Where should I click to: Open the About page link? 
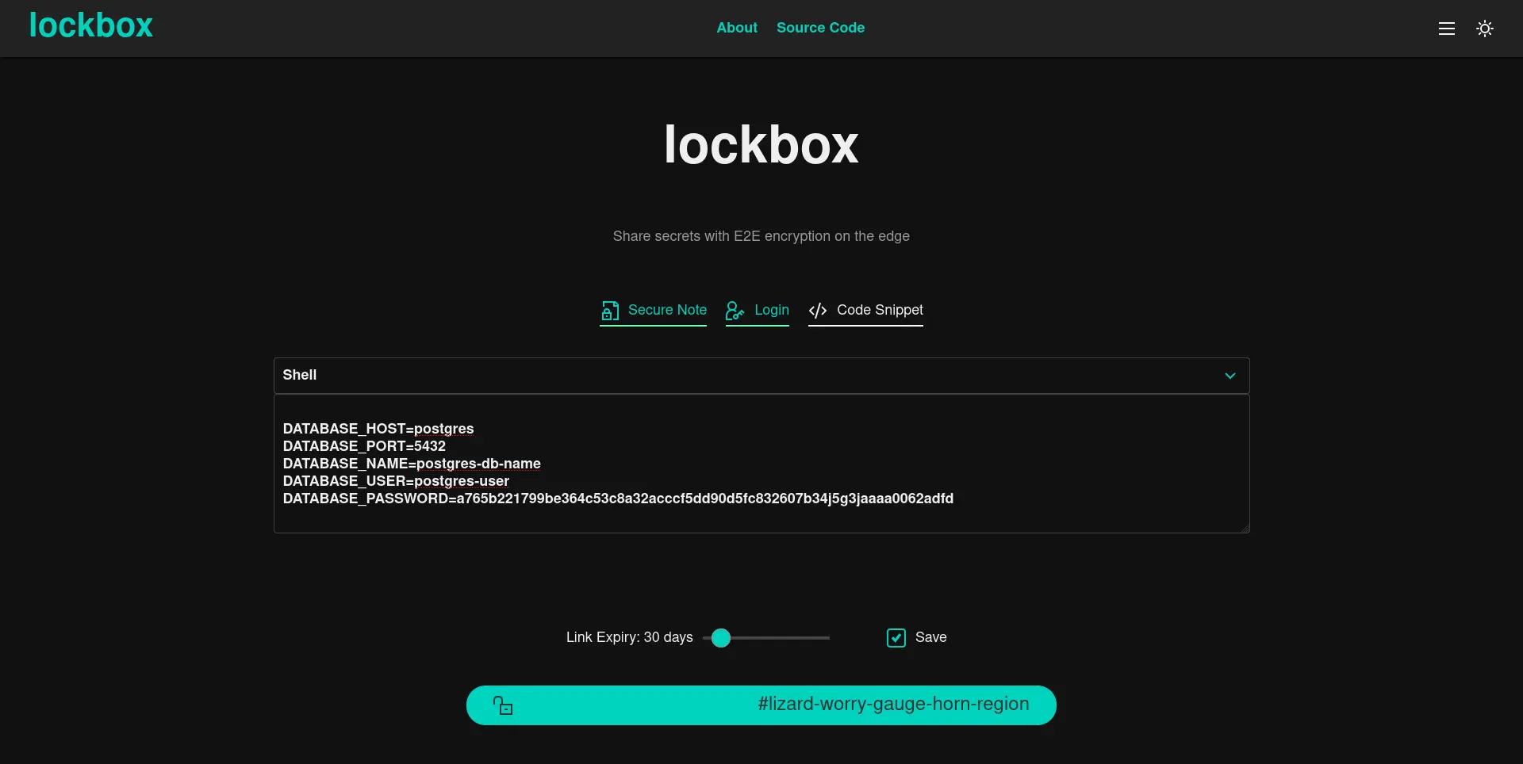pyautogui.click(x=736, y=28)
